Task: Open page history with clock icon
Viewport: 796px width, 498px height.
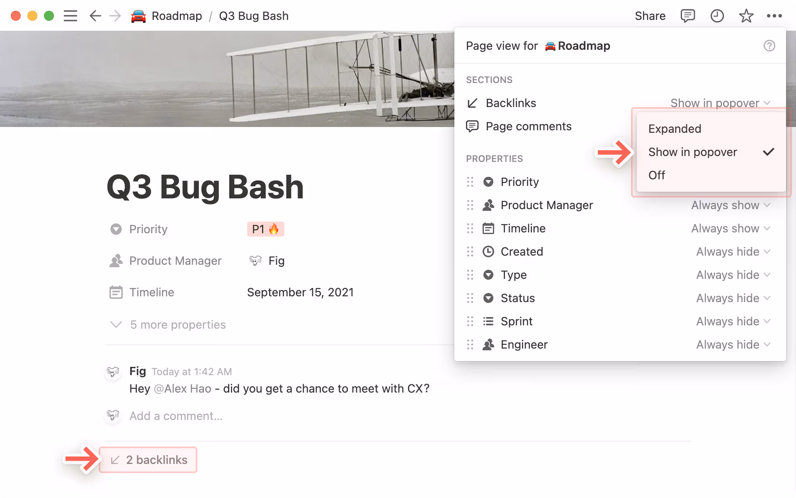Action: click(717, 16)
